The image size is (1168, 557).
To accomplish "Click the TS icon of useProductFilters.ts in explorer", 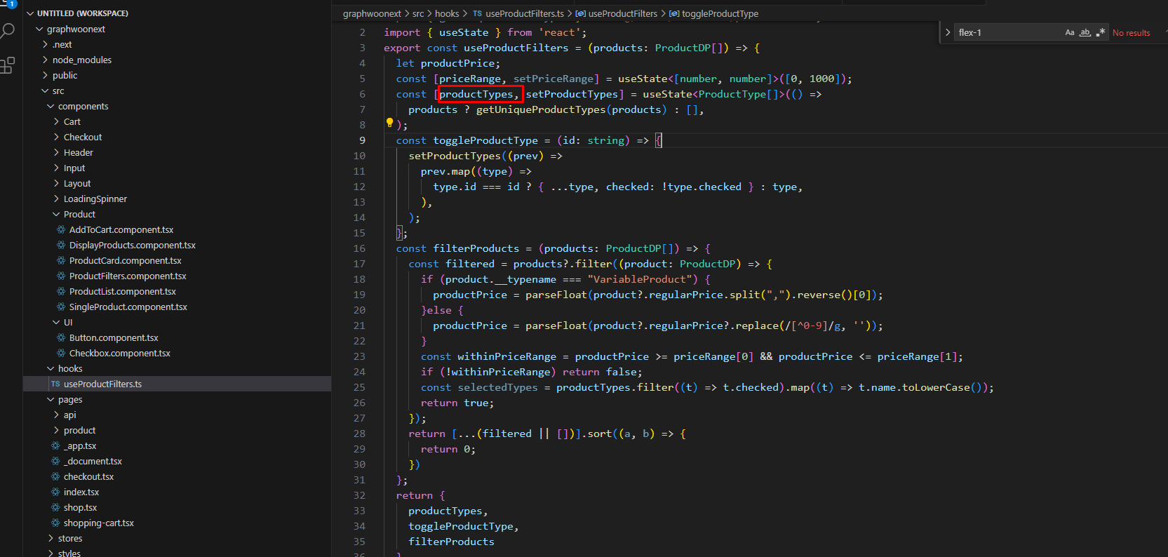I will pyautogui.click(x=55, y=384).
